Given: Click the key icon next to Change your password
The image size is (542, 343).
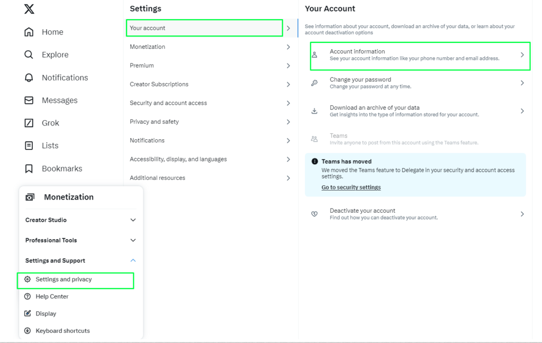Looking at the screenshot, I should 315,82.
